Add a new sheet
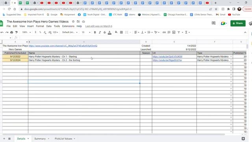The height and width of the screenshot is (142, 252). click(4, 138)
